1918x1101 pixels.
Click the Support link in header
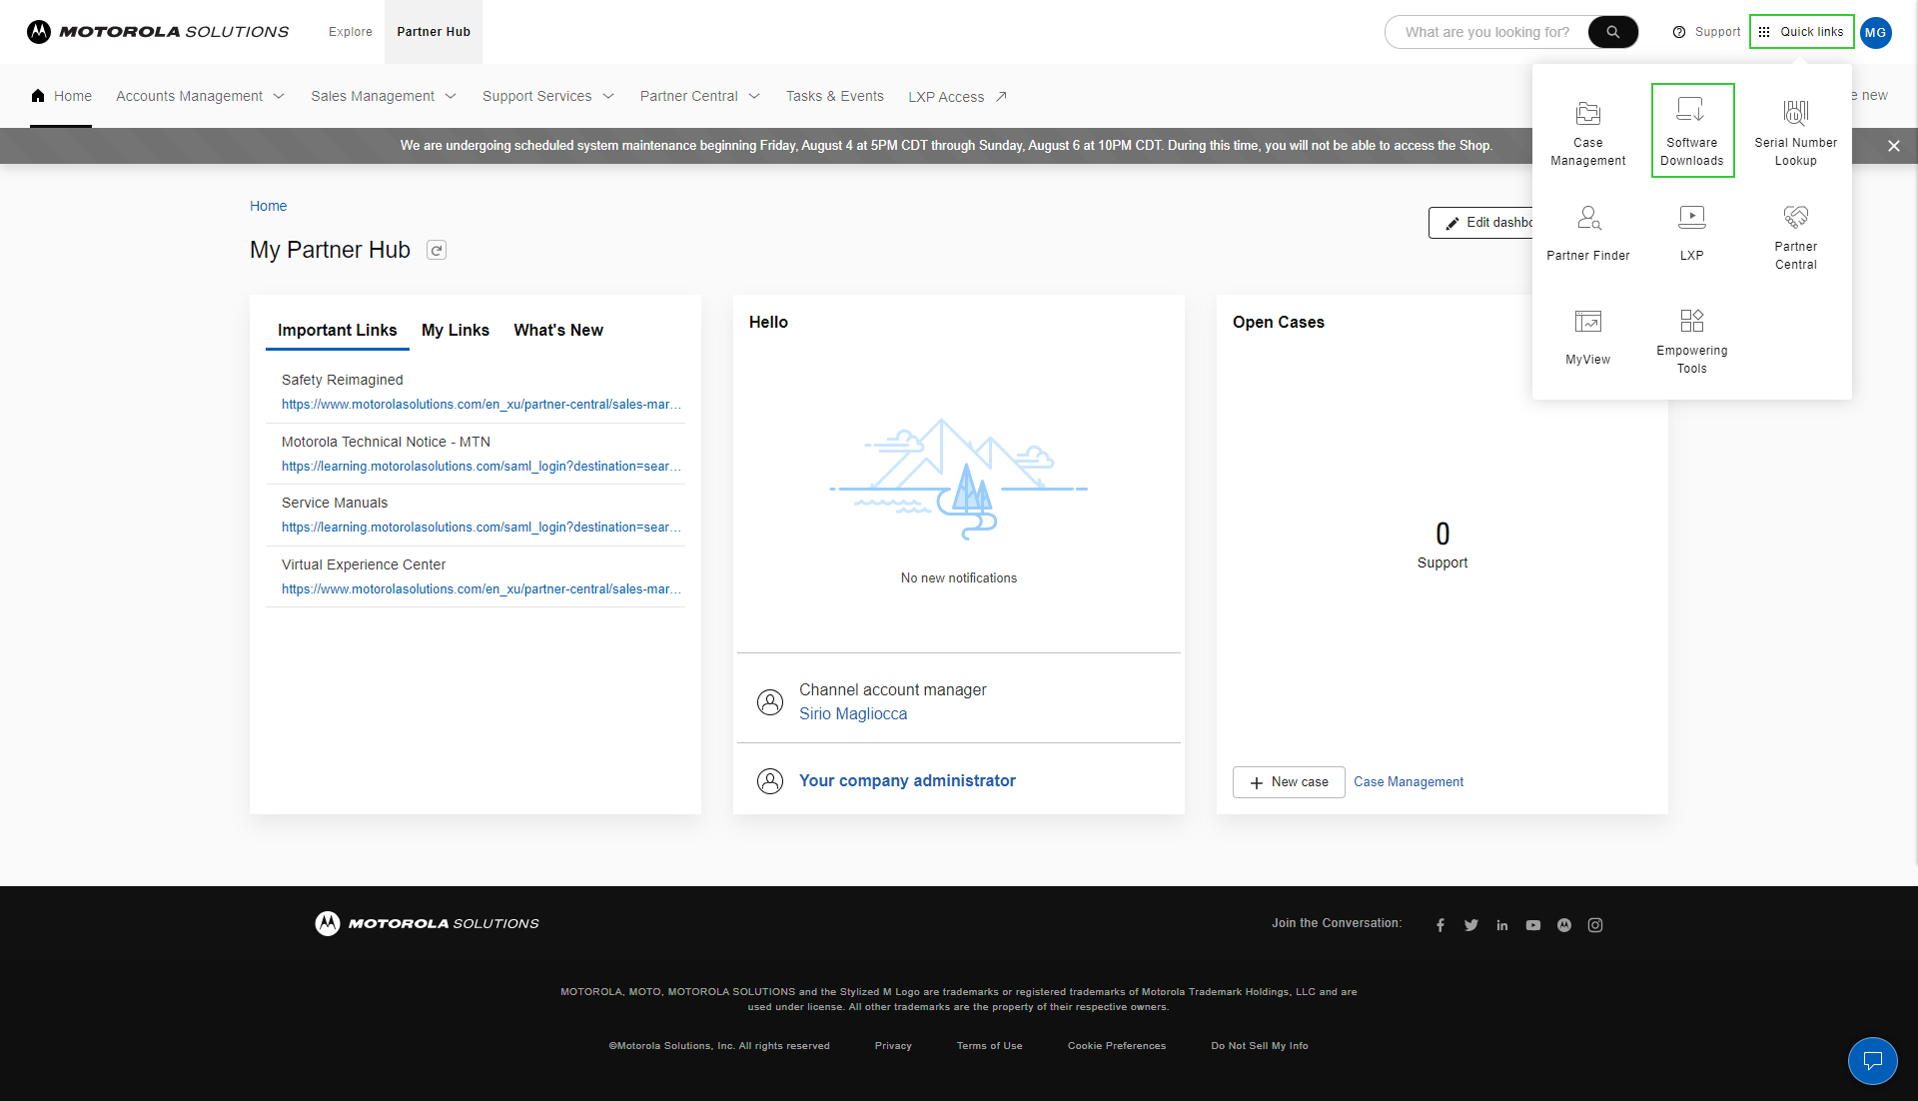(x=1706, y=32)
